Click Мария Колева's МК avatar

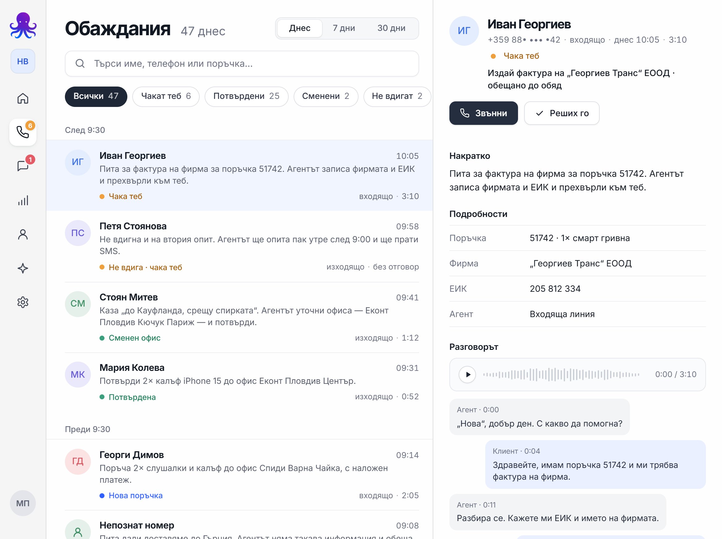click(x=78, y=375)
